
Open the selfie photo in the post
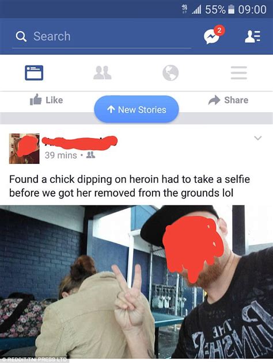pyautogui.click(x=136, y=282)
